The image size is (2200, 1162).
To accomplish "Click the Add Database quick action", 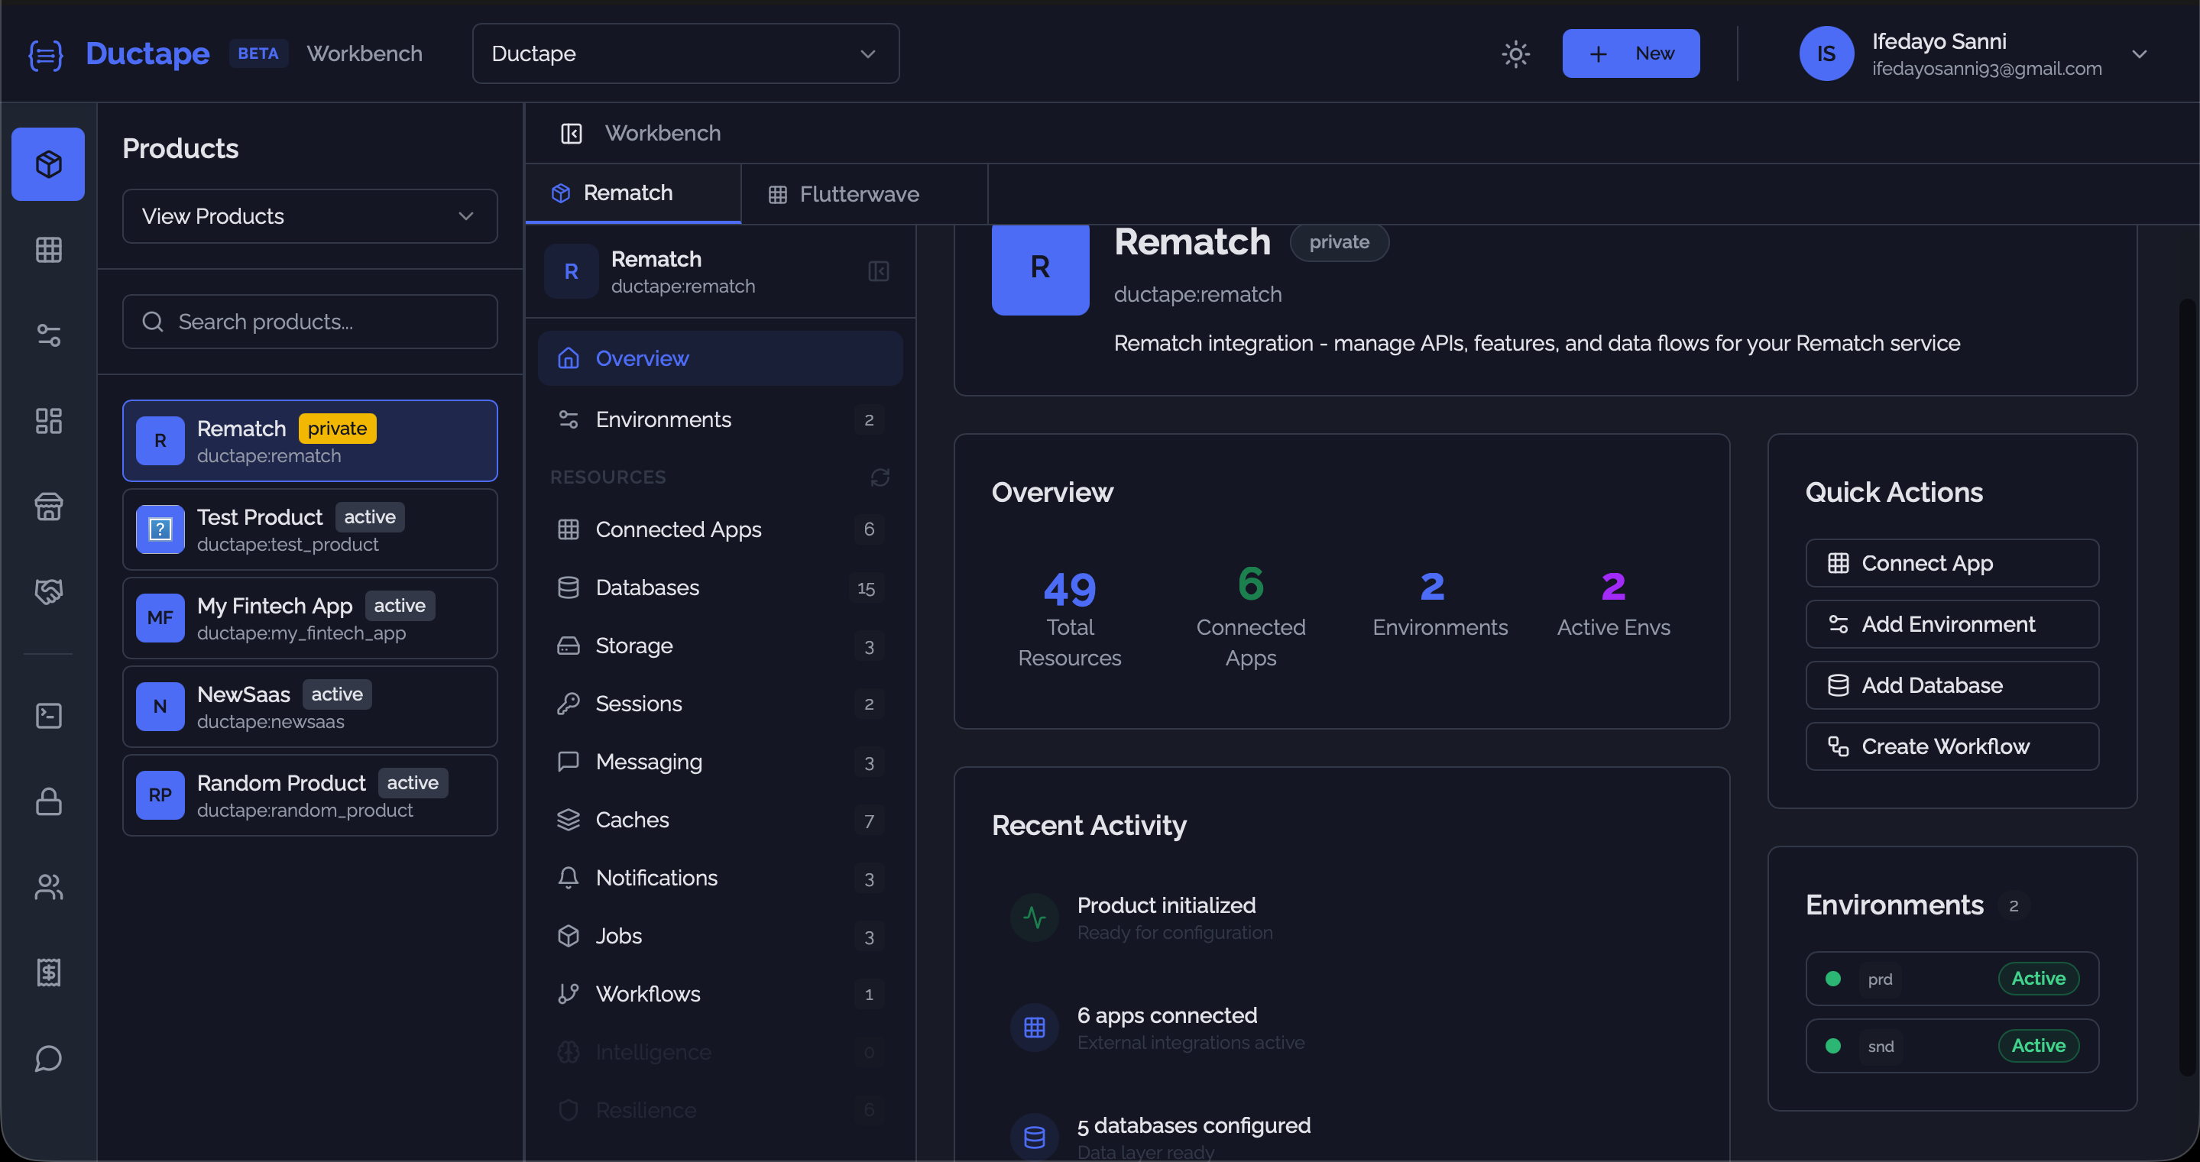I will pos(1952,685).
